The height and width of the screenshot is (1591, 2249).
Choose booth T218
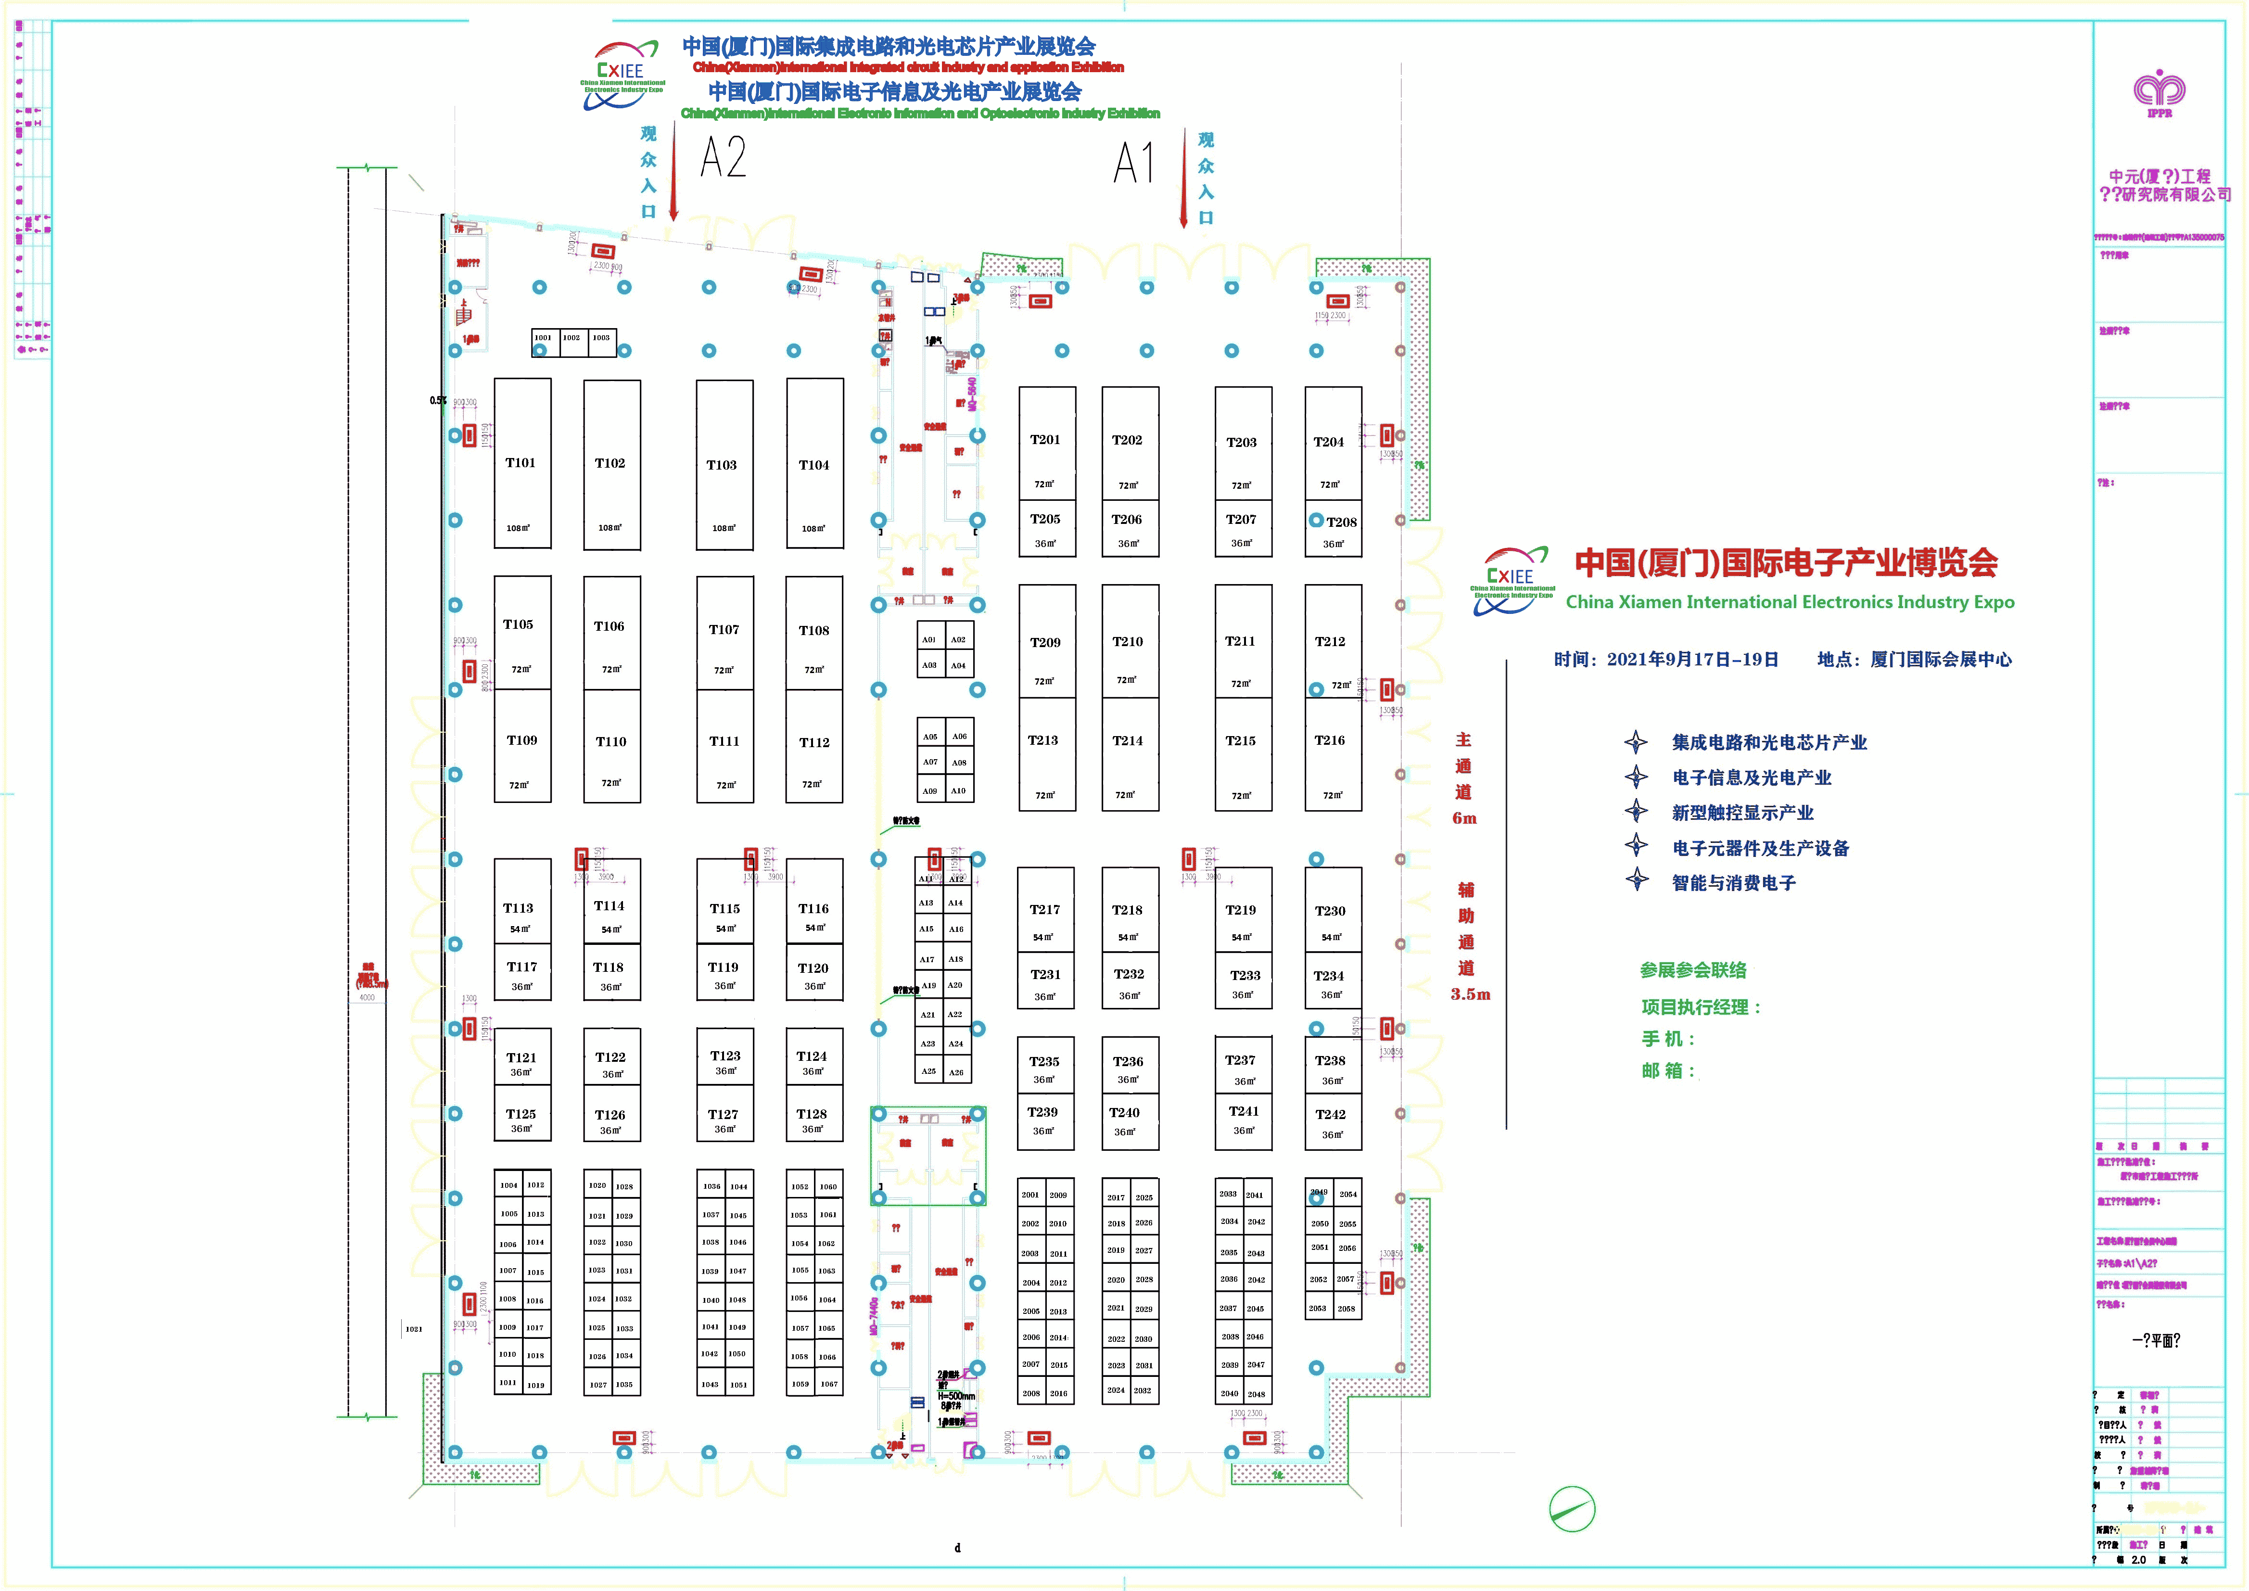[1131, 909]
